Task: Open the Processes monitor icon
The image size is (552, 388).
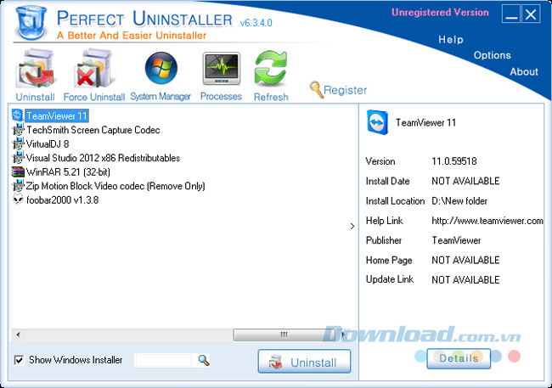Action: tap(222, 69)
